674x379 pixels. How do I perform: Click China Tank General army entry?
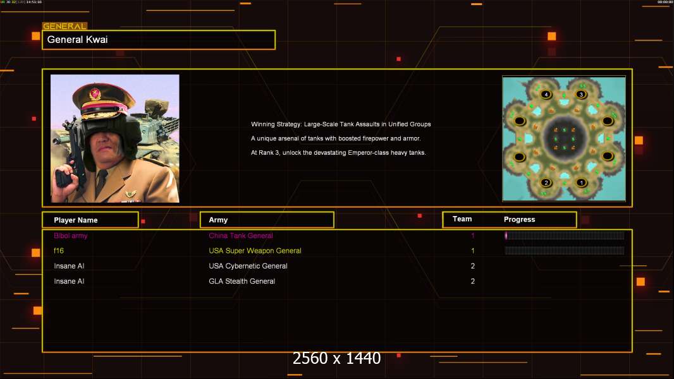(241, 236)
